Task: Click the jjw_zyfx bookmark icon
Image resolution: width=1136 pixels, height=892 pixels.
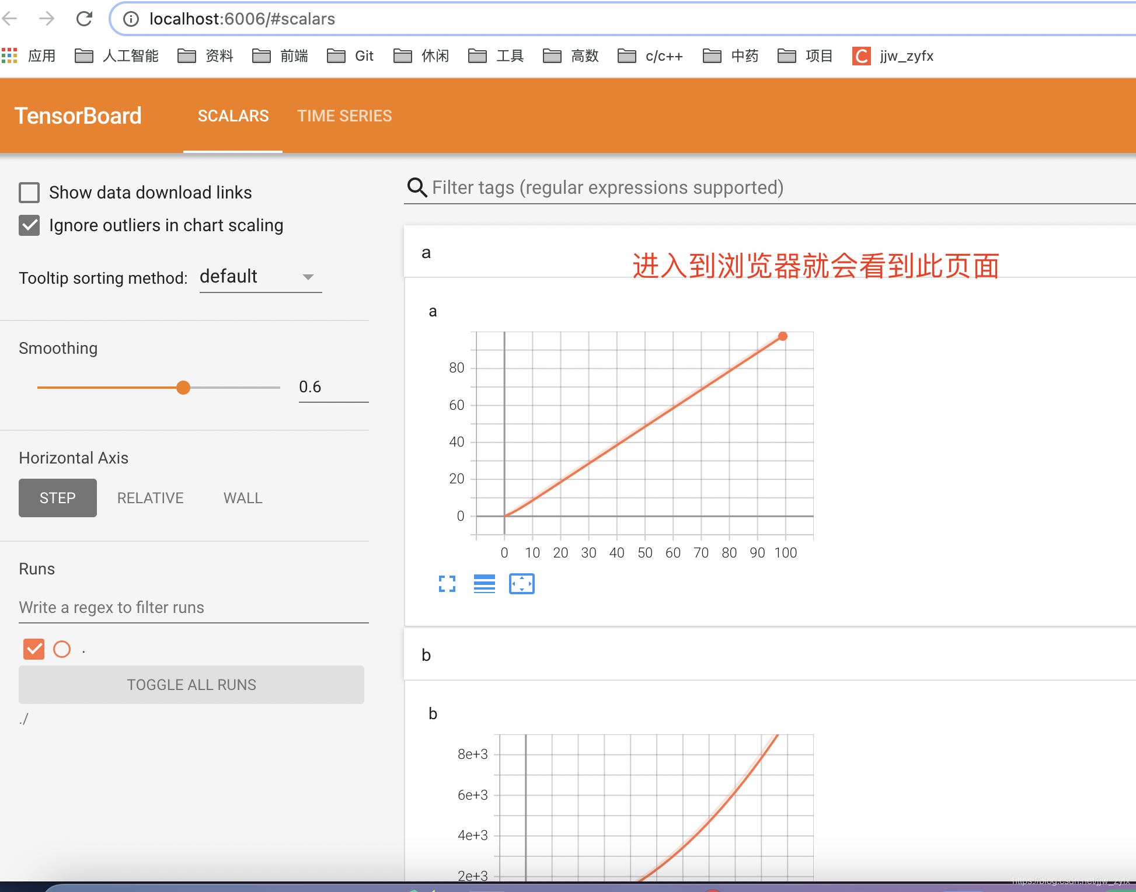Action: pyautogui.click(x=860, y=56)
